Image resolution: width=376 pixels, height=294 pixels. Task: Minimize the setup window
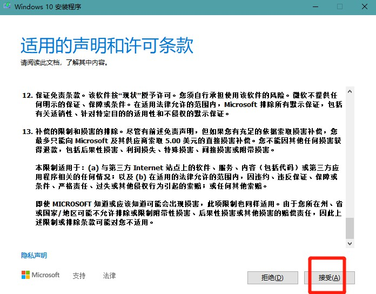point(315,6)
